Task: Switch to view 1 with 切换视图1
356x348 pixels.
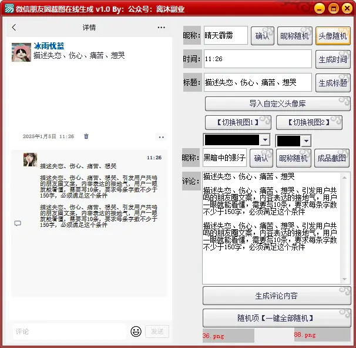Action: click(238, 122)
